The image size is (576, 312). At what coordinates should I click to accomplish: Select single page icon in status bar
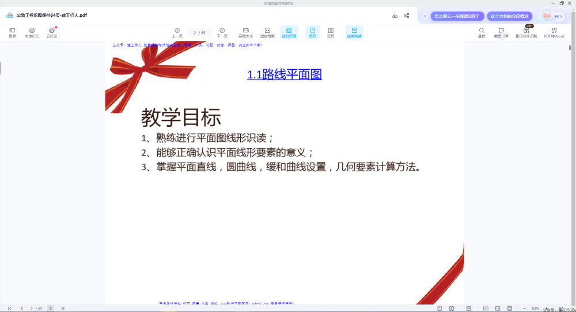click(x=439, y=309)
